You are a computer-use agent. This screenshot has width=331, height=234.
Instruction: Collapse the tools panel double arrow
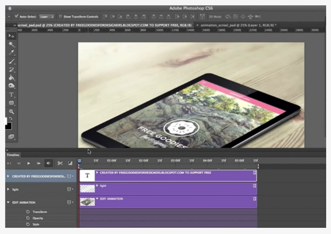(15, 25)
